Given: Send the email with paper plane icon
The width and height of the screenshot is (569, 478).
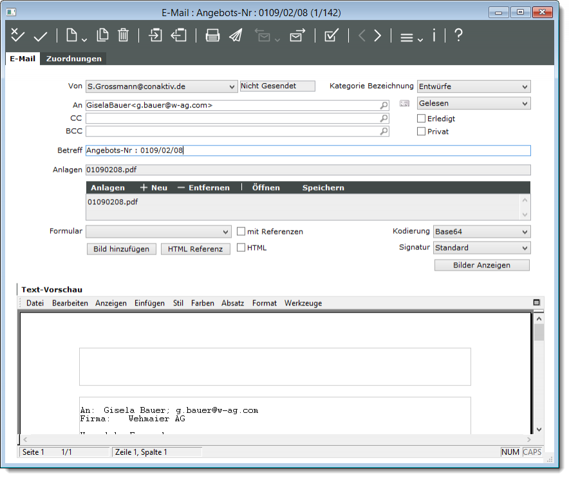Looking at the screenshot, I should pyautogui.click(x=236, y=36).
